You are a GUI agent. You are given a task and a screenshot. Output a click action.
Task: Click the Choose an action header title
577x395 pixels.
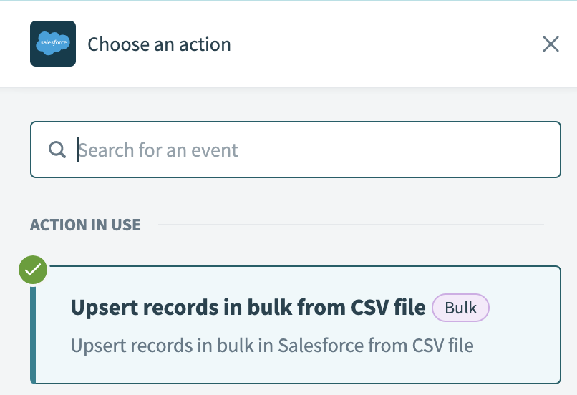[159, 44]
